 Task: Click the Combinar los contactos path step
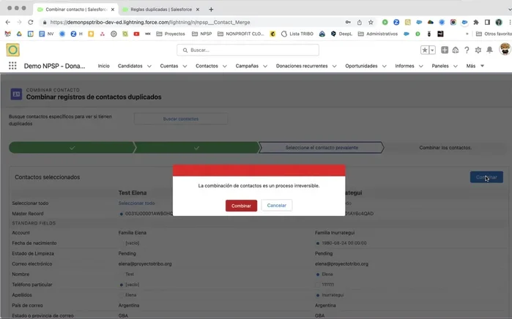[445, 148]
